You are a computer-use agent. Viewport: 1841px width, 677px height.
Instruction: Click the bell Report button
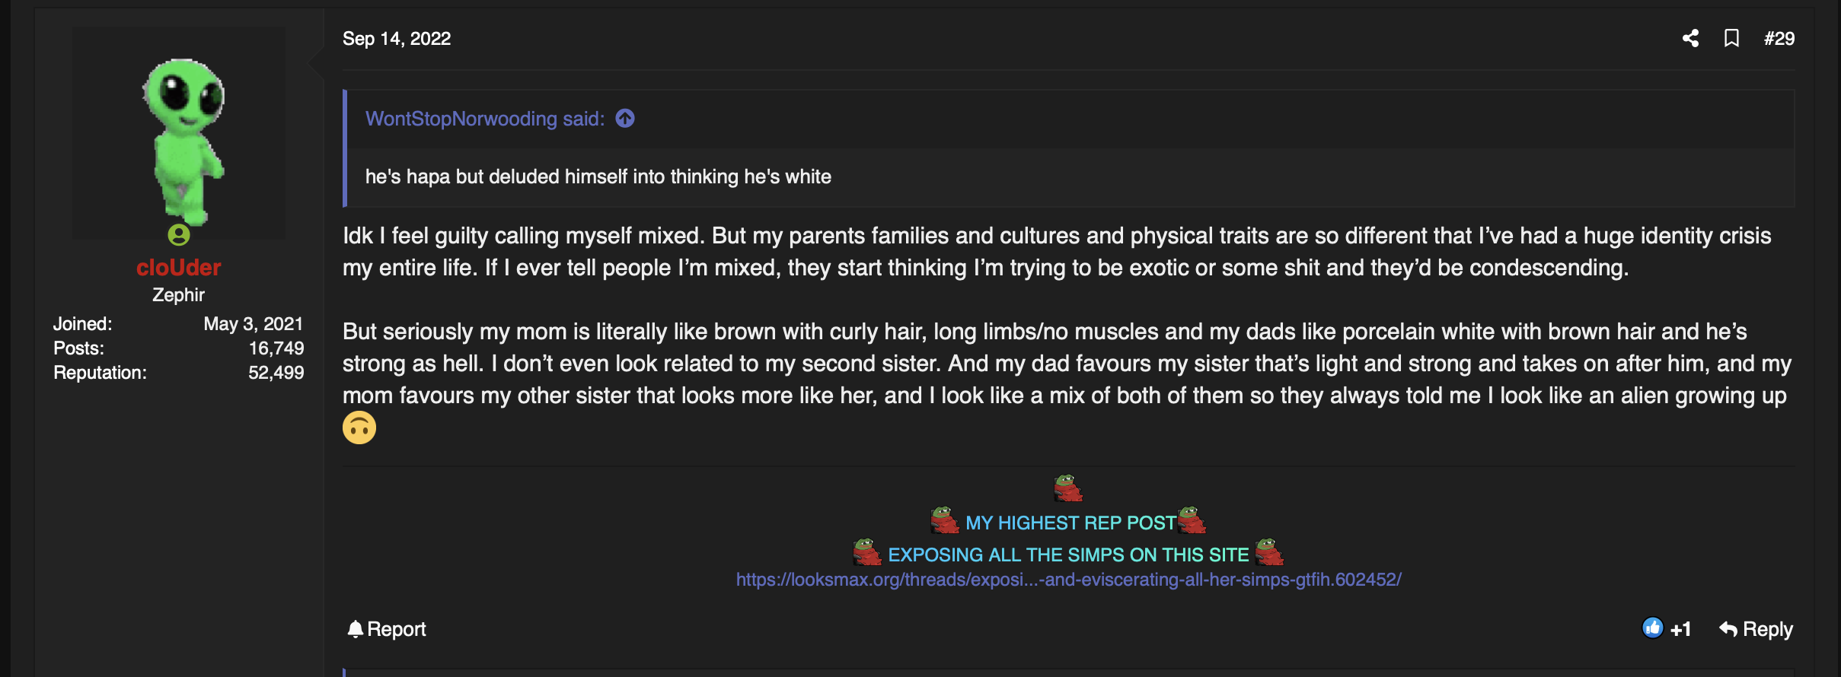pos(386,629)
